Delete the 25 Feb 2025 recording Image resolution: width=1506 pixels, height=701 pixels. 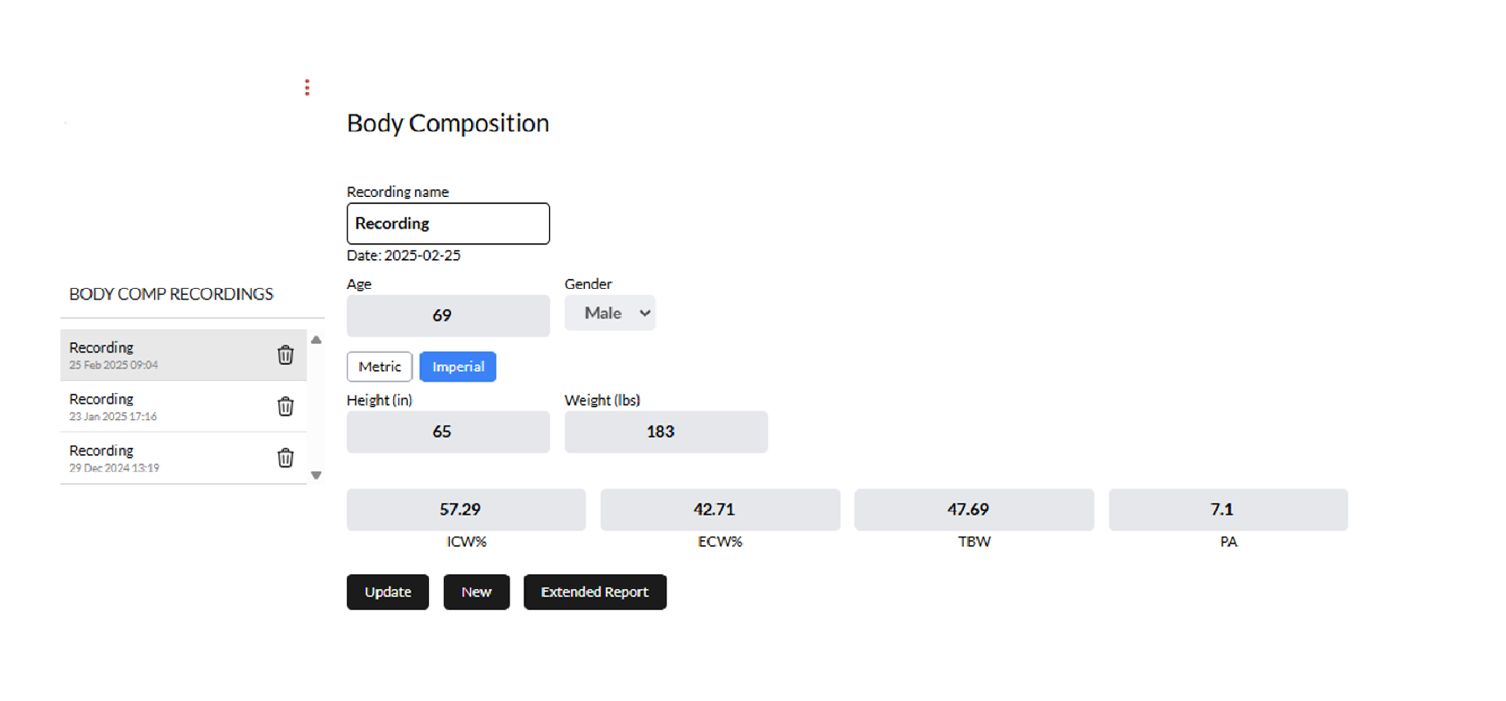(285, 354)
